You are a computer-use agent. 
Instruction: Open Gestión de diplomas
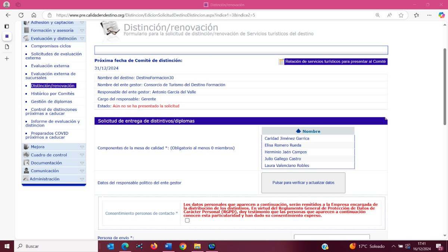pos(52,102)
